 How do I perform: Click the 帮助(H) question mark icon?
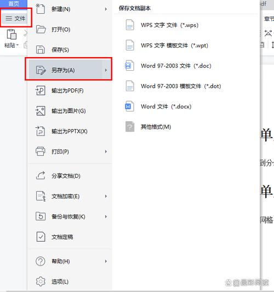[41, 261]
